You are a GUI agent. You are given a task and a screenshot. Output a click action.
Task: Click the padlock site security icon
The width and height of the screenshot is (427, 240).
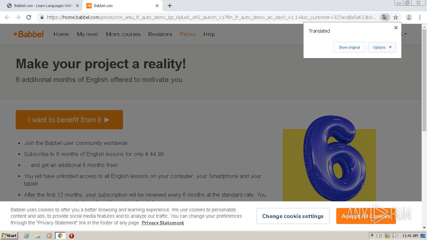click(42, 17)
